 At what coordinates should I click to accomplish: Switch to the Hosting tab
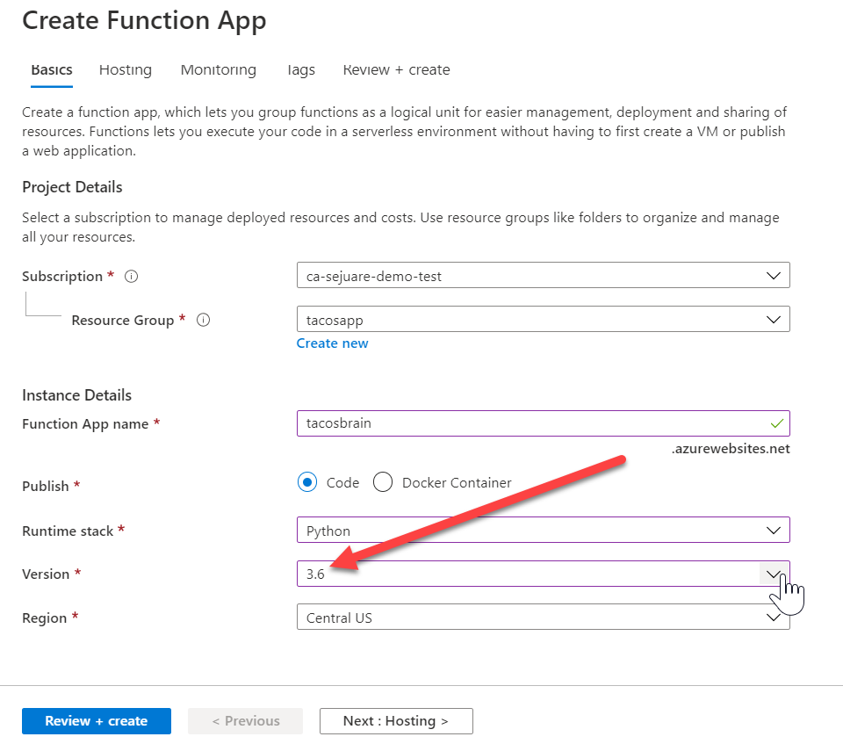[125, 69]
